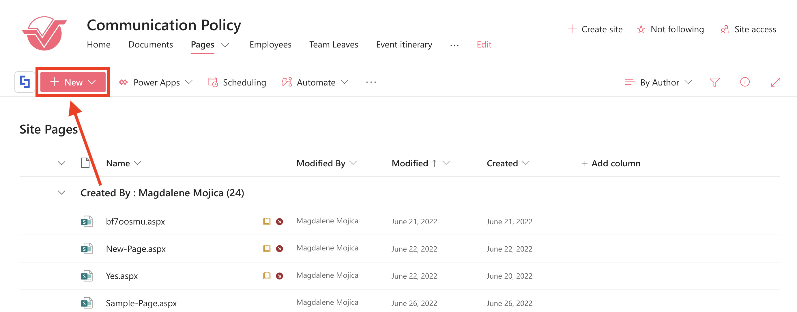Click the Communication Policy site logo

(x=44, y=33)
